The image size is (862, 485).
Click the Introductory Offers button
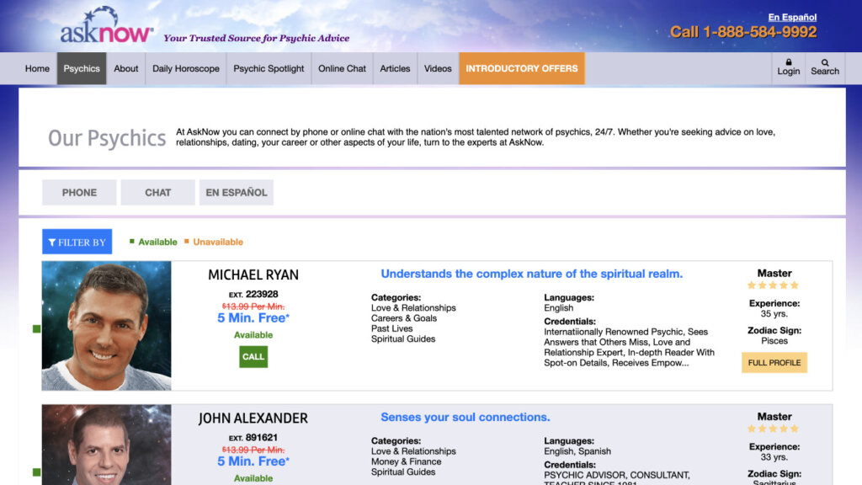point(522,69)
